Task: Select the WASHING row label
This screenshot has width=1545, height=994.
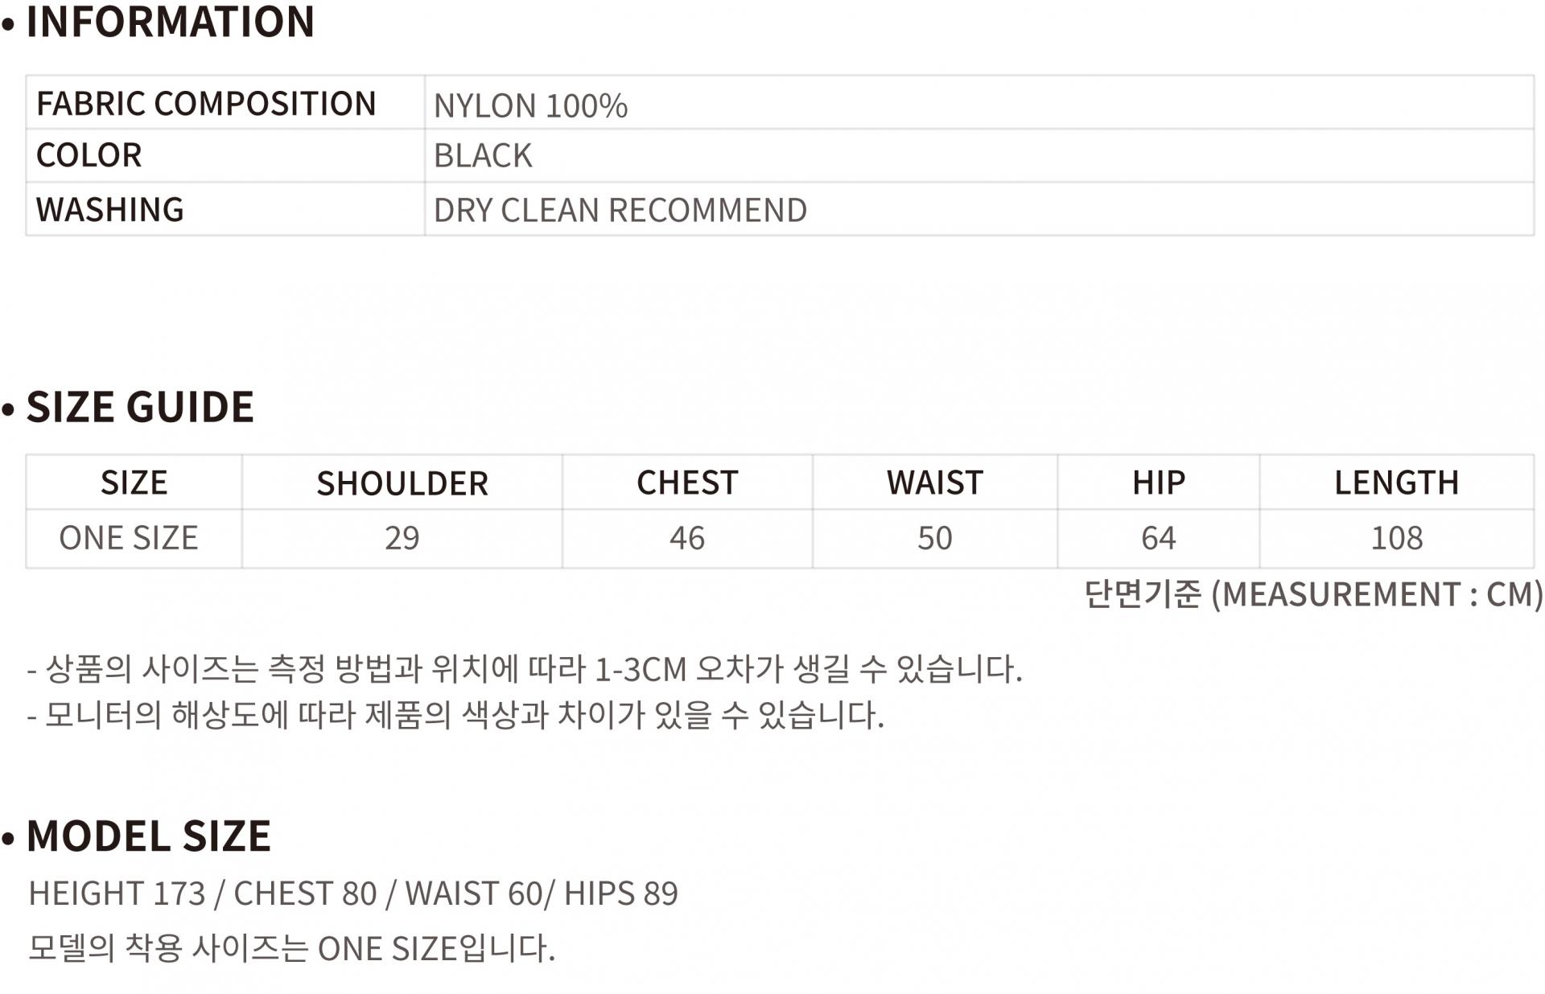Action: coord(110,210)
